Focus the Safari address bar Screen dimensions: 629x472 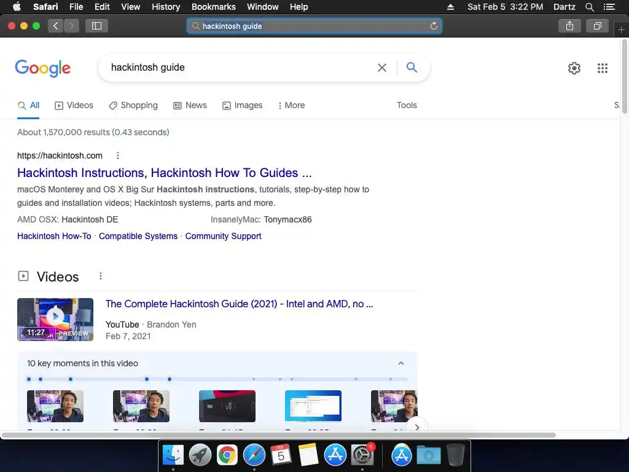pos(314,26)
